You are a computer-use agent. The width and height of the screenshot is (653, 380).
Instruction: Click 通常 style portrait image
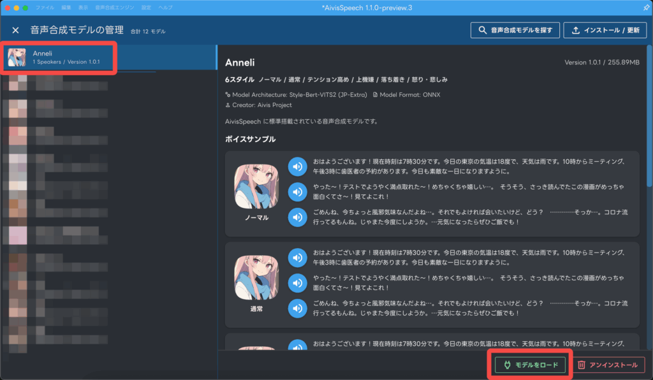(x=256, y=277)
